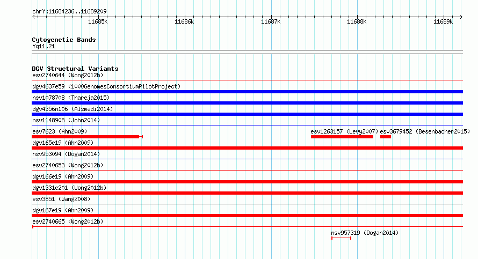Open variant nsv957319 (Dogan2014)

(365, 233)
